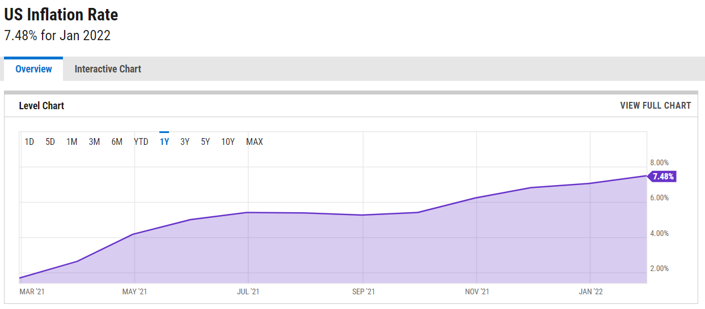Screen dimensions: 705x309
Task: Click the MAR '21 axis label
Action: click(x=32, y=291)
